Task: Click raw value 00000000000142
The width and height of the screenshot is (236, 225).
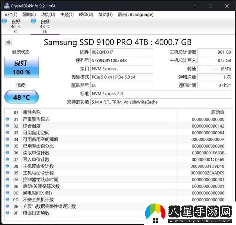Action: pyautogui.click(x=208, y=126)
